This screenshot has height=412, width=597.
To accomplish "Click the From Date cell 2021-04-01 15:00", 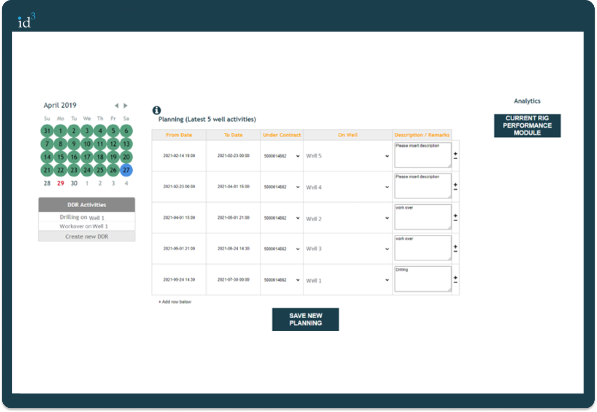I will click(179, 218).
